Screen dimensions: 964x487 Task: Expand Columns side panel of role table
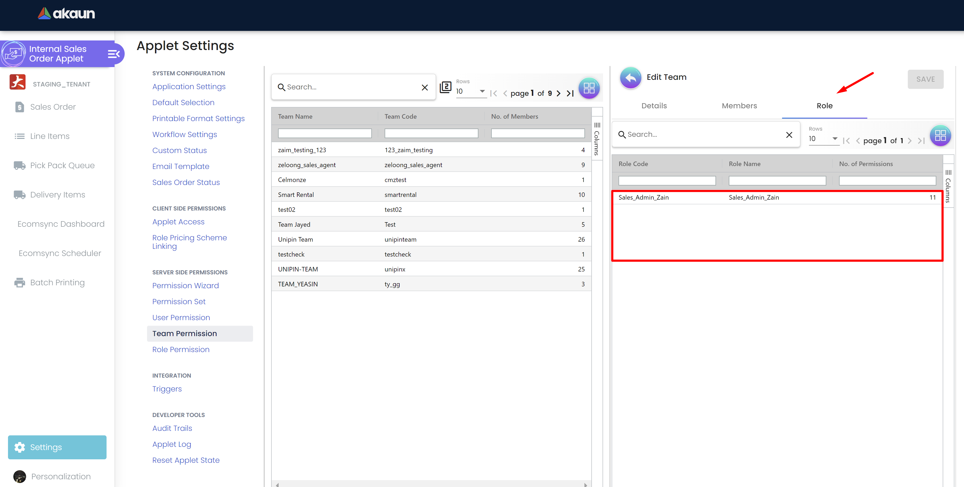[x=948, y=186]
